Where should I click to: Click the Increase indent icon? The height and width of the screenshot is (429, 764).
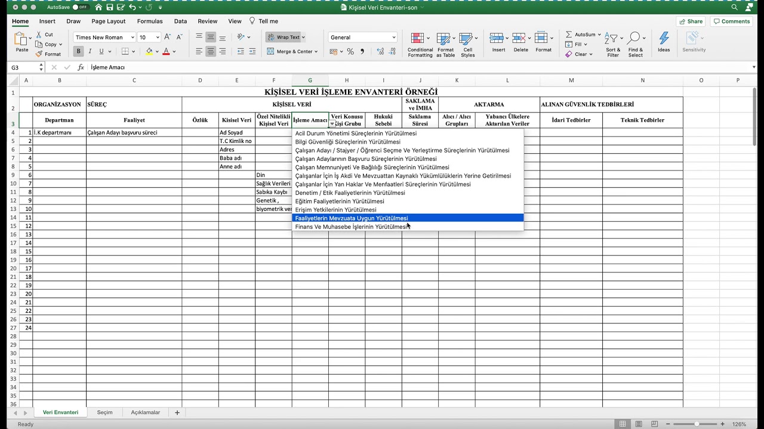[x=252, y=52]
